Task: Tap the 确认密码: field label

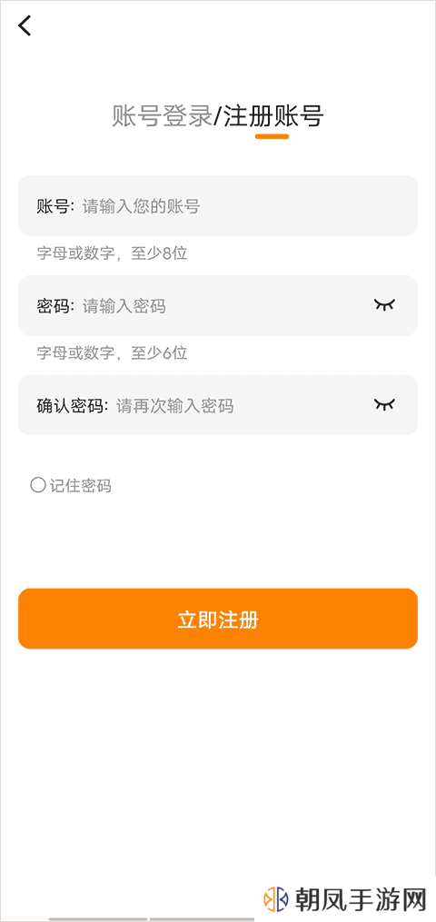Action: pyautogui.click(x=73, y=406)
